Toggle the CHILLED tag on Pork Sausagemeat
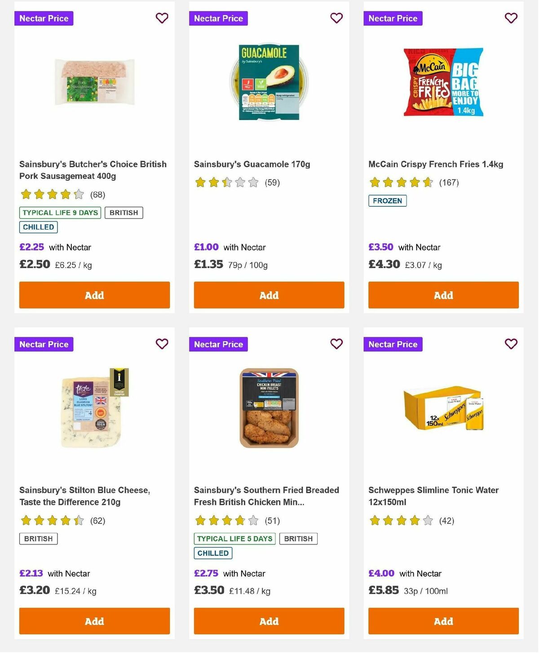Viewport: 539px width, 653px height. coord(38,227)
